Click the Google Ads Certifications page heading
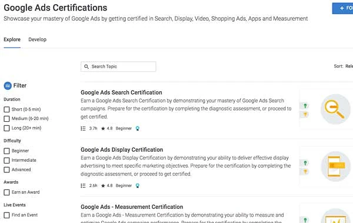This screenshot has height=223, width=353. [x=55, y=8]
